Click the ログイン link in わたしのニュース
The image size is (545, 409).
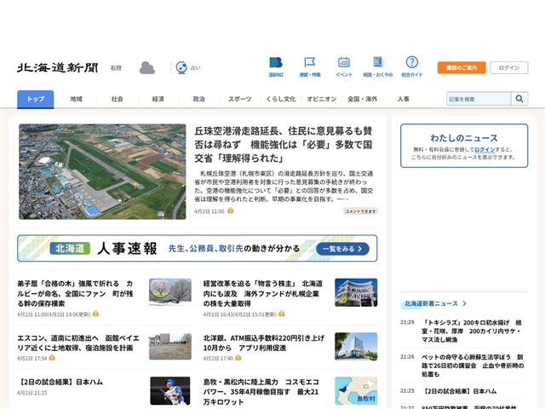[x=485, y=150]
